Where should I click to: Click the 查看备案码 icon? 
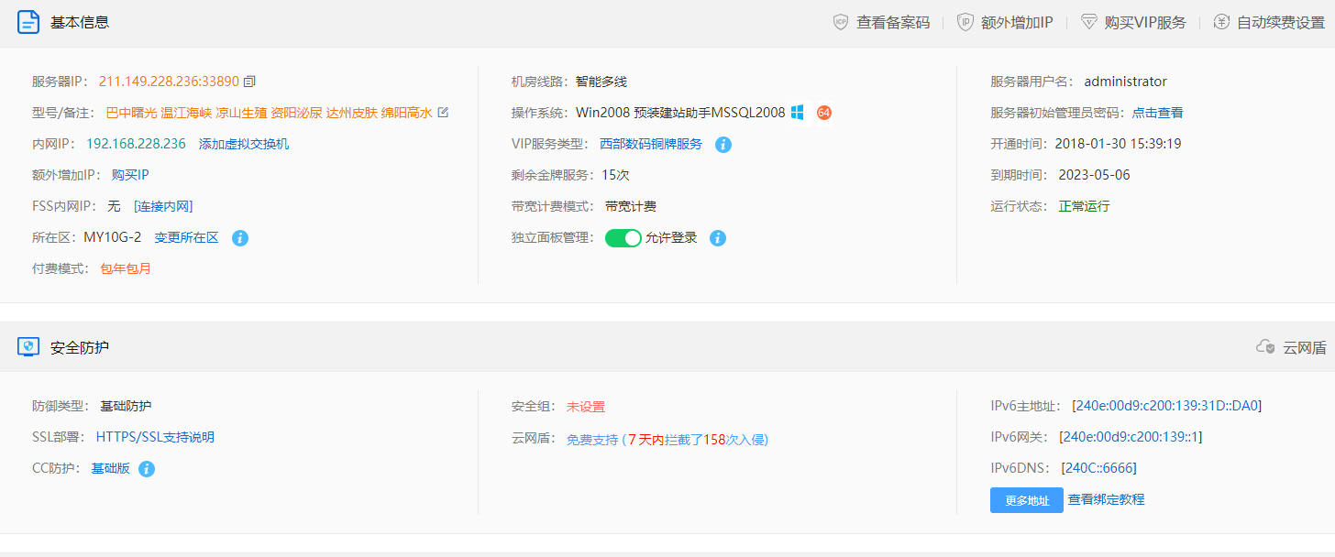(x=840, y=22)
